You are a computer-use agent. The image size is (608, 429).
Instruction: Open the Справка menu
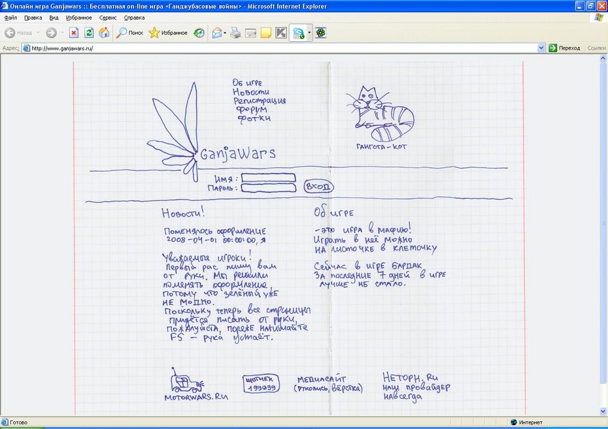(x=134, y=18)
